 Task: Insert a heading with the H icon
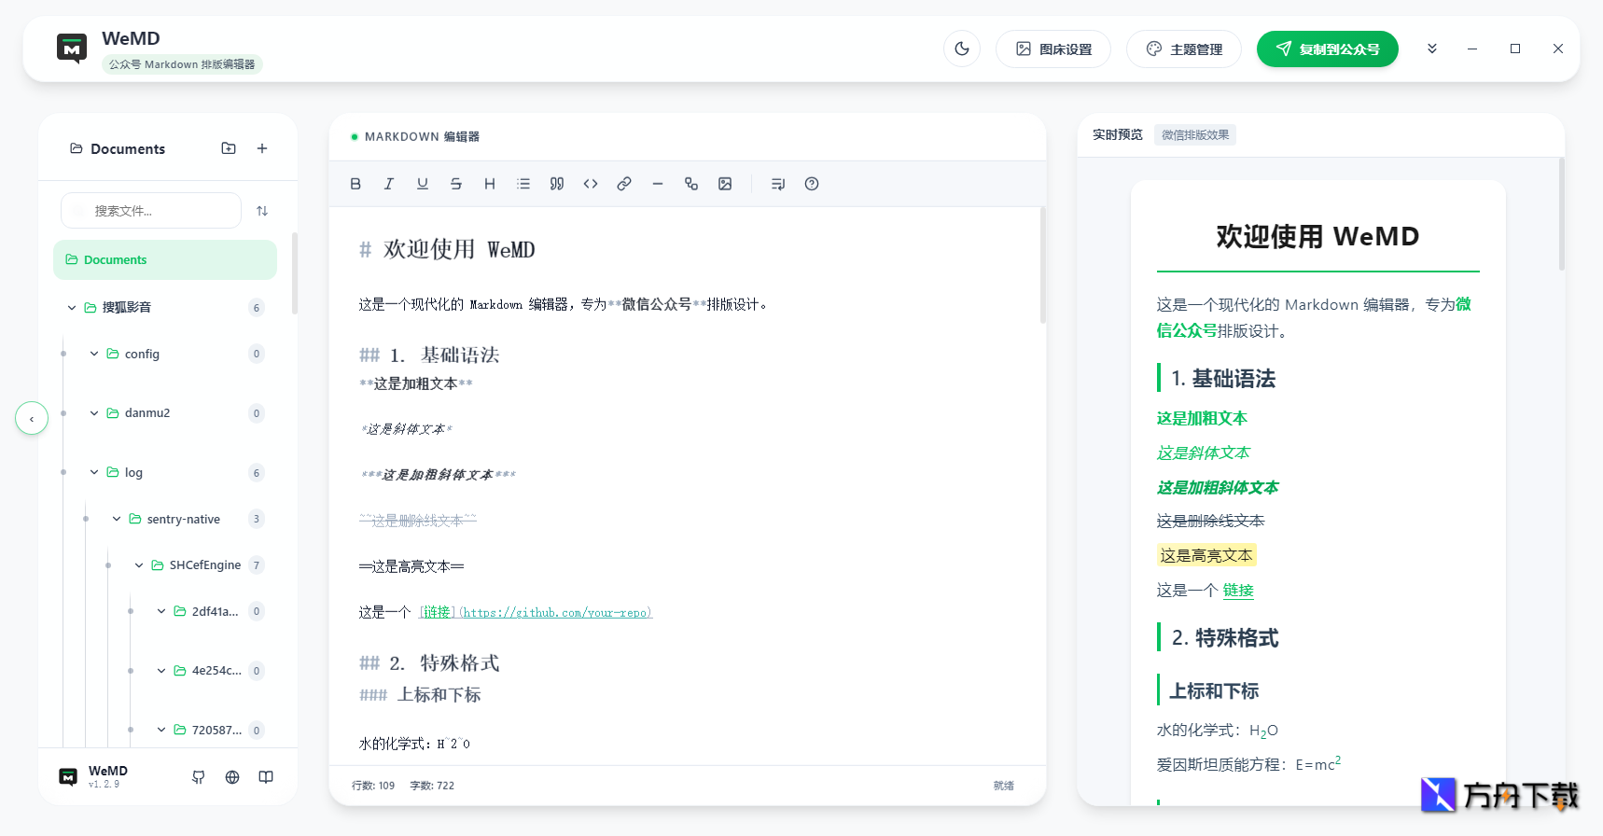(x=490, y=184)
